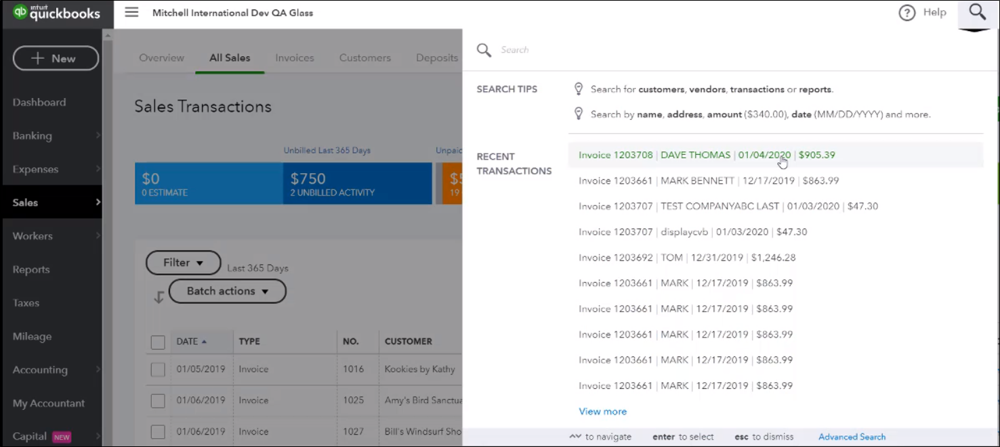Click the blue $0 Estimate bar
This screenshot has height=447, width=1000.
[x=209, y=183]
